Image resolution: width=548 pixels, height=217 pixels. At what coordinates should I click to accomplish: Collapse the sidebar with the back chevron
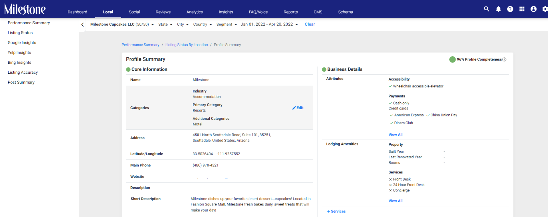coord(82,25)
